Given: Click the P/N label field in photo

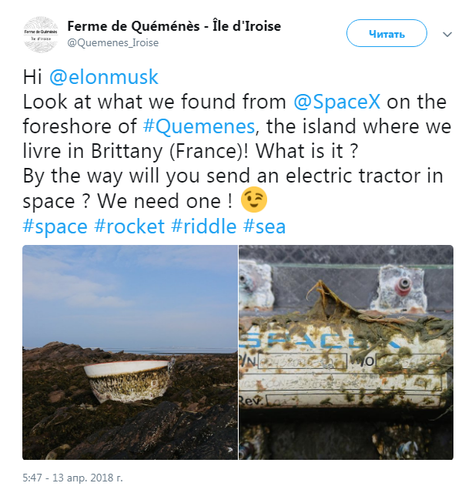Looking at the screenshot, I should 293,361.
